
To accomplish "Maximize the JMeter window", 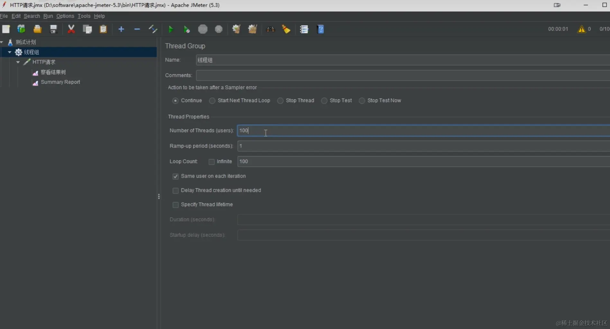I will pyautogui.click(x=604, y=5).
